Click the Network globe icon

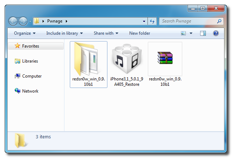(x=18, y=91)
